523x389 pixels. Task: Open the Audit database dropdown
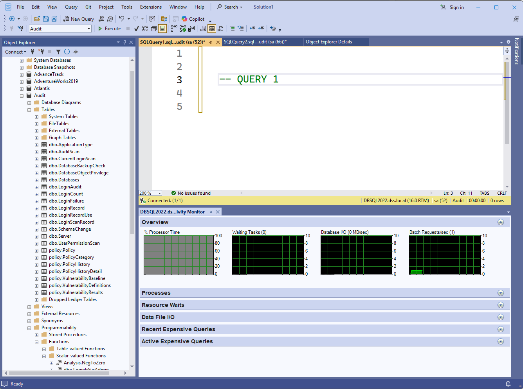coord(89,28)
